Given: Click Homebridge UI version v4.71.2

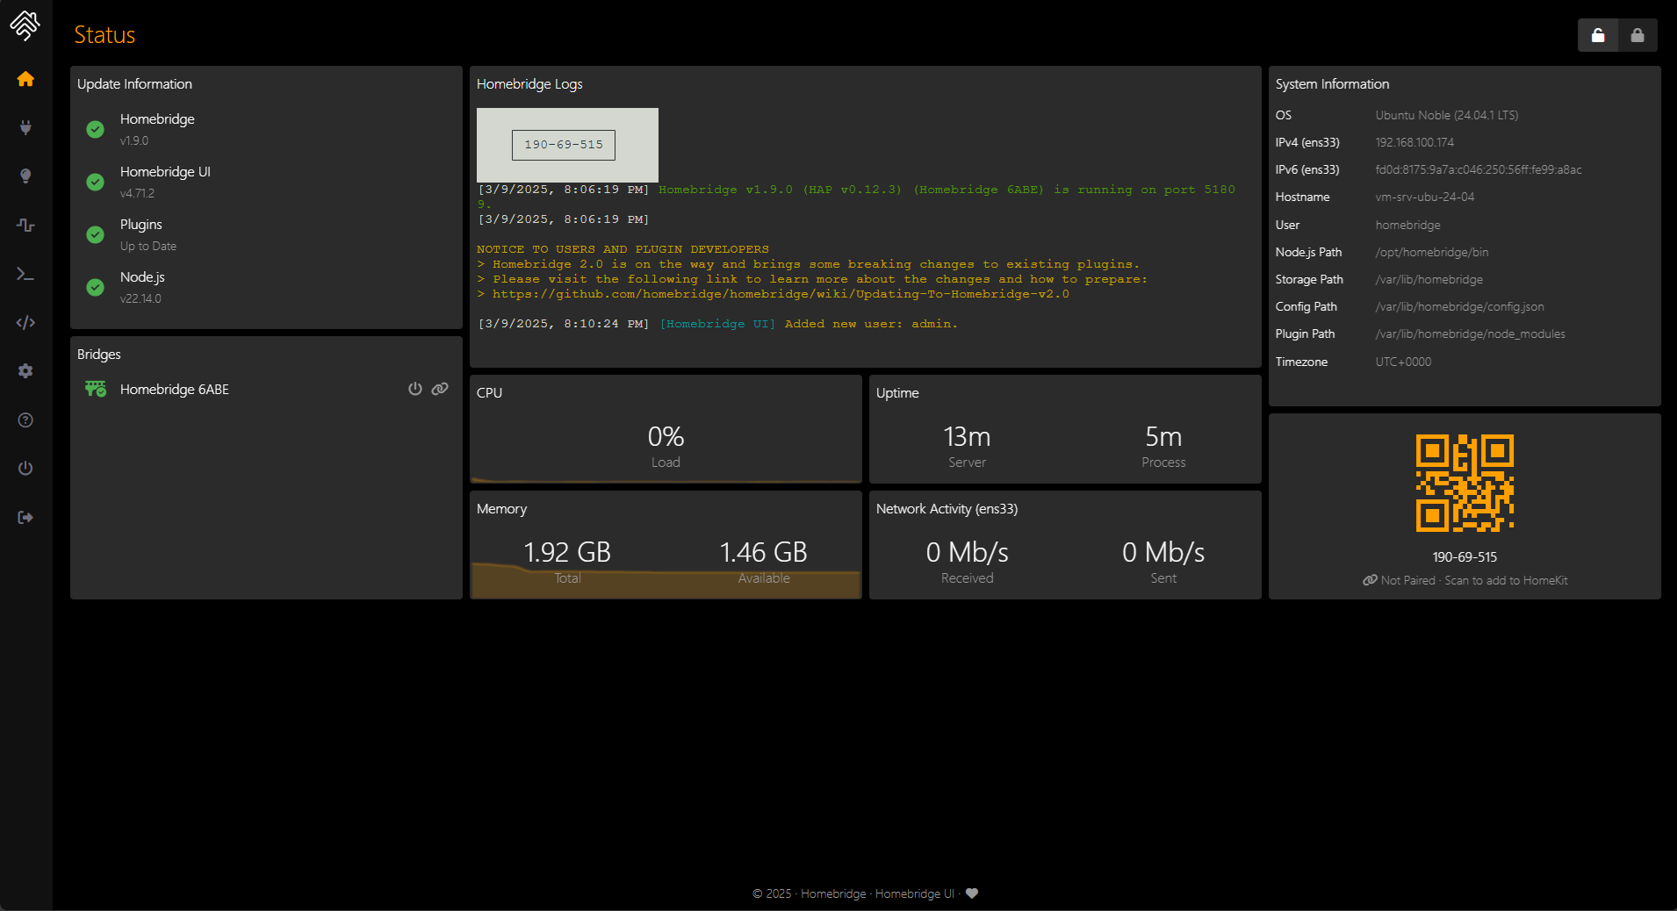Looking at the screenshot, I should (x=137, y=193).
